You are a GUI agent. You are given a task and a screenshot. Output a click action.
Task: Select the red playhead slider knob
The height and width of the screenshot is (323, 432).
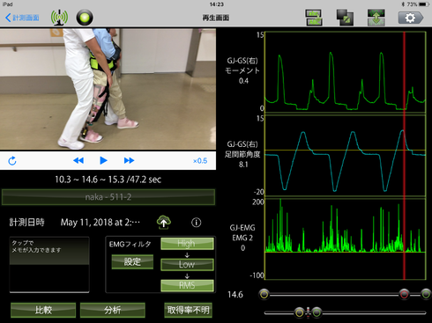(x=404, y=294)
